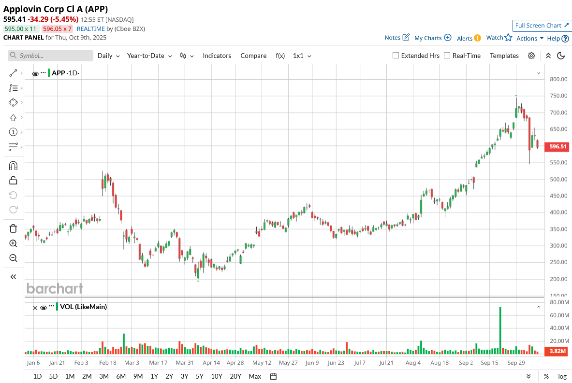Select the numbered label annotation tool
The height and width of the screenshot is (383, 572).
point(13,132)
